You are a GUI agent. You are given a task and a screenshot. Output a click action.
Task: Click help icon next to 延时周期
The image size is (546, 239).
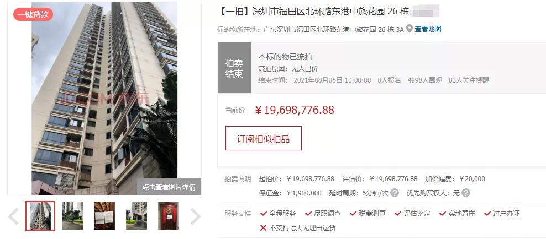(x=394, y=193)
